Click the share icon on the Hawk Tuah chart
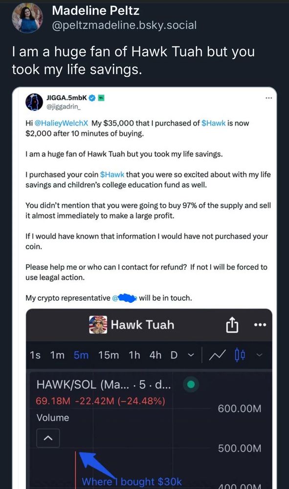Viewport: 289px width, 489px height. [233, 324]
